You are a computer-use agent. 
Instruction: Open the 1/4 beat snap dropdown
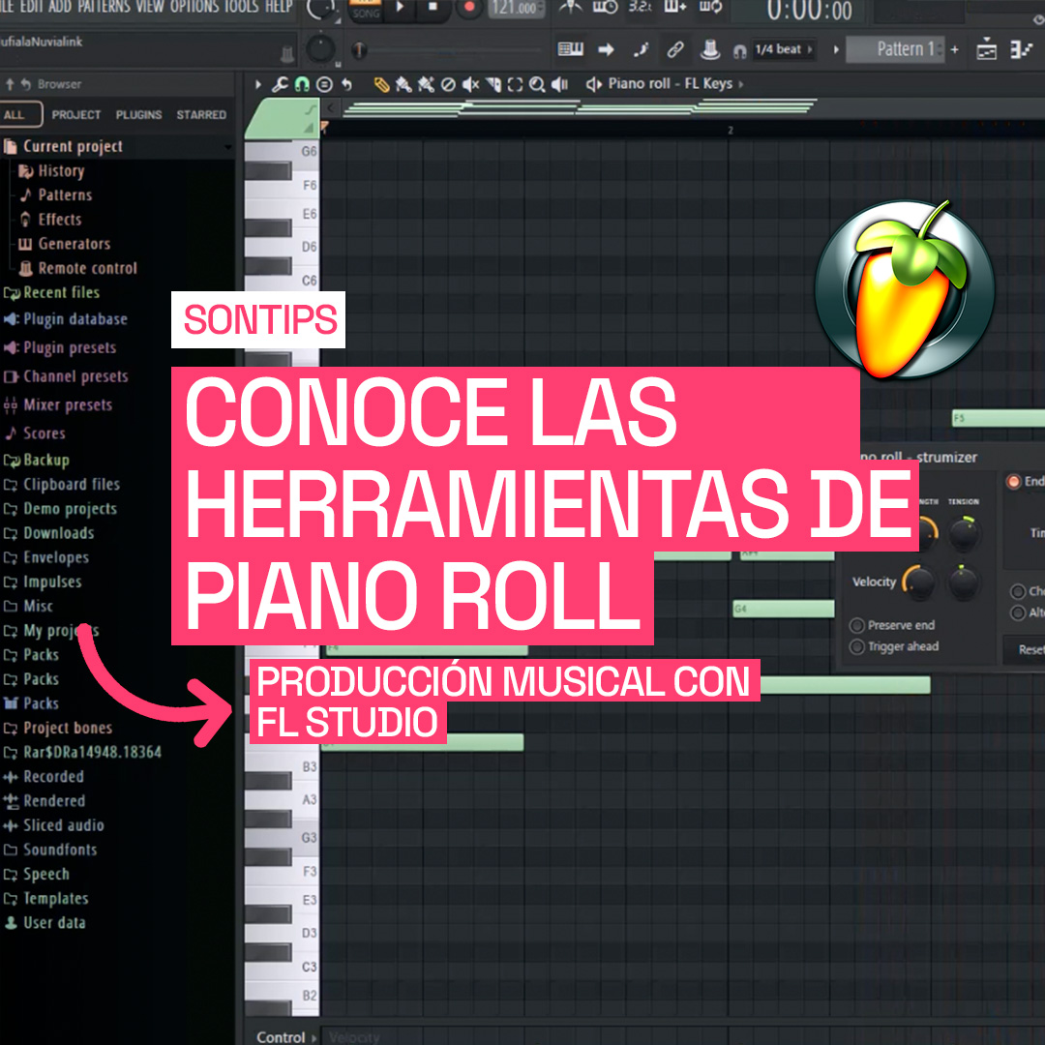(779, 50)
